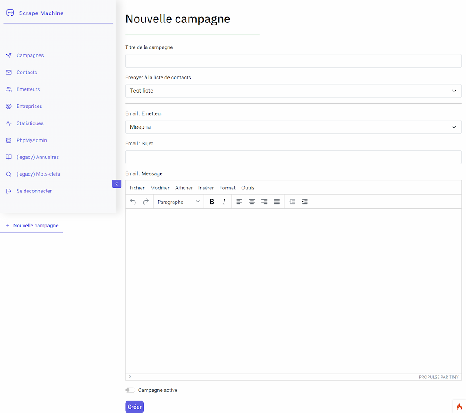Open (legacy) Annuaires page

[38, 157]
